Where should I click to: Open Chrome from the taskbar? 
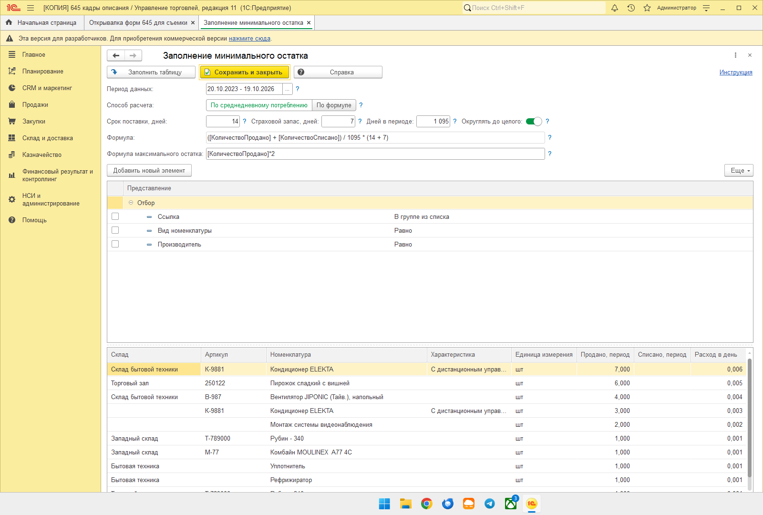pos(427,504)
